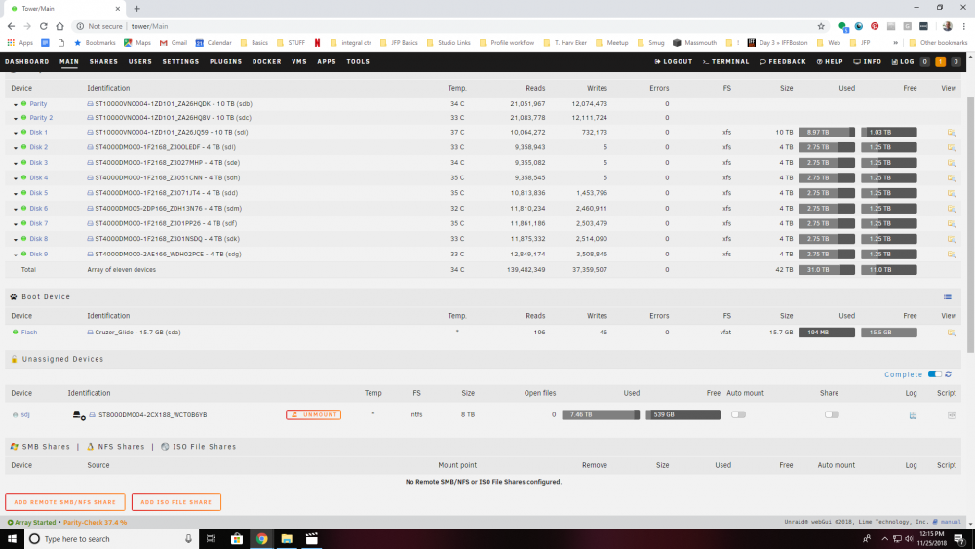Click sdj used space bar 7.46 TB

pos(601,414)
